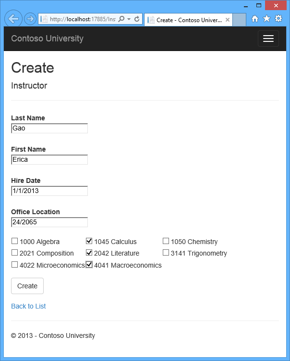Click the Create submit button
290x361 pixels.
pos(27,286)
